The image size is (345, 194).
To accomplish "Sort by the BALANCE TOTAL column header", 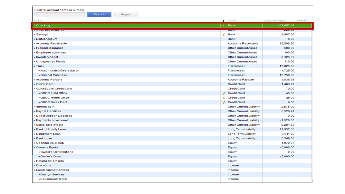I will [x=276, y=21].
